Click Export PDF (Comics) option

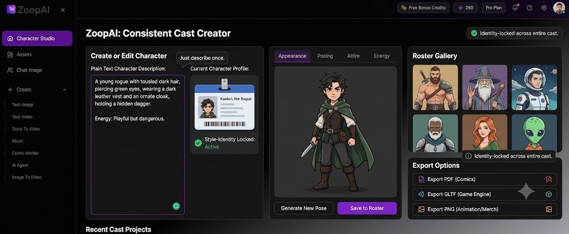click(485, 179)
